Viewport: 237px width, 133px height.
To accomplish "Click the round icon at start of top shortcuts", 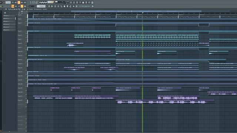I will [71, 3].
